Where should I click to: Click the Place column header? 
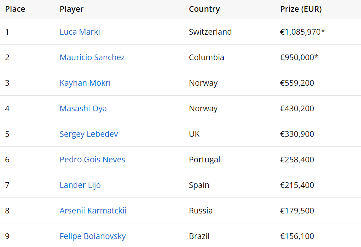[x=15, y=9]
